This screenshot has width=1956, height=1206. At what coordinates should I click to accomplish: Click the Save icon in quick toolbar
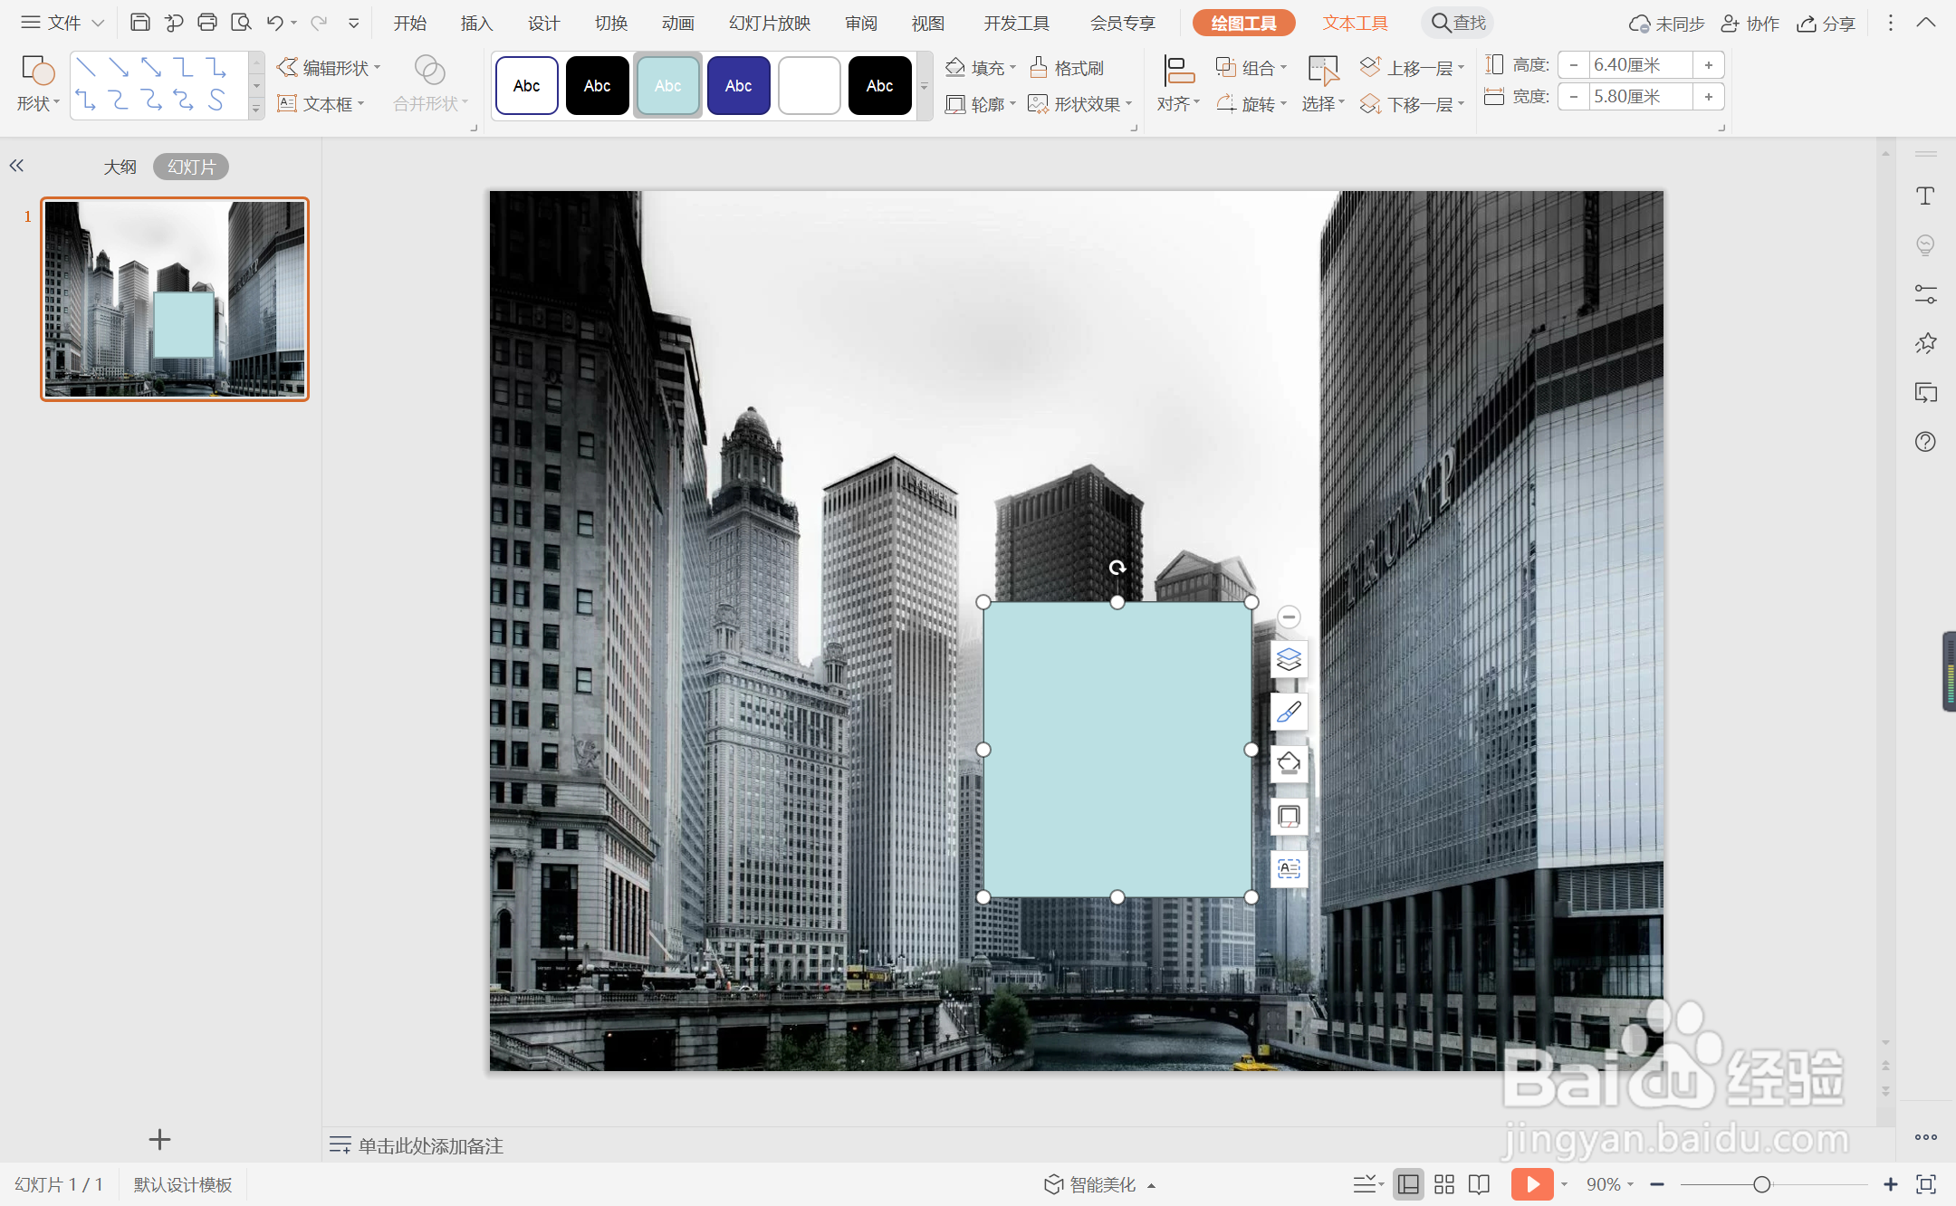tap(139, 23)
